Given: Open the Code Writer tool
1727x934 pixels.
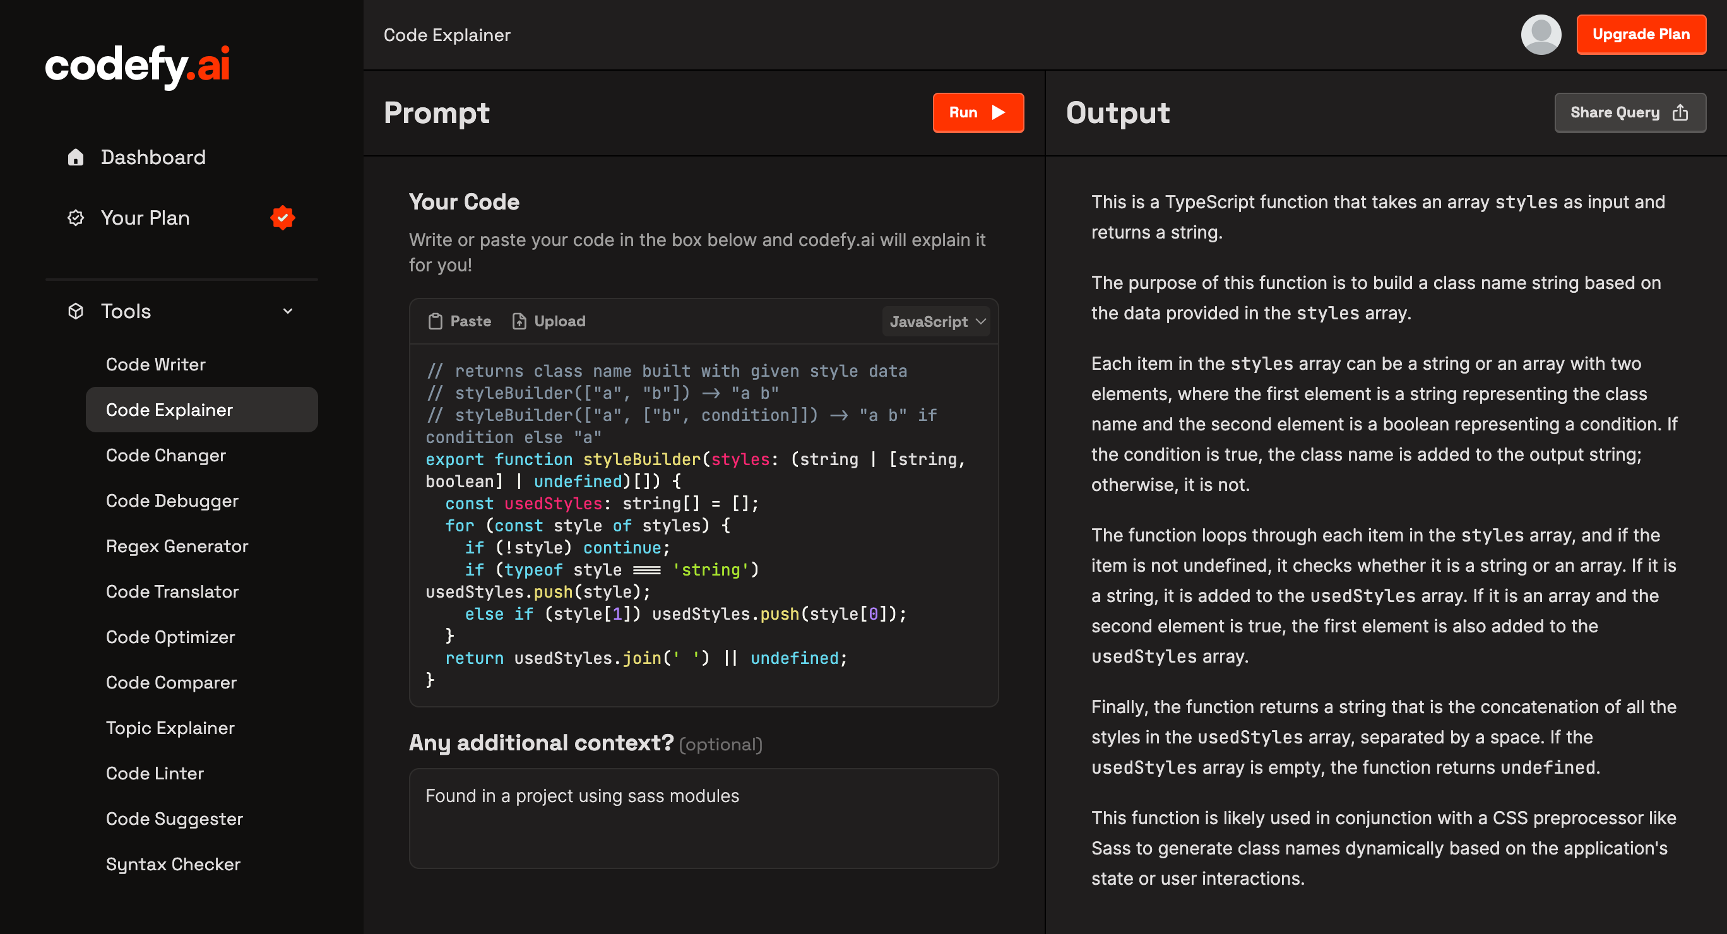Looking at the screenshot, I should pos(155,364).
